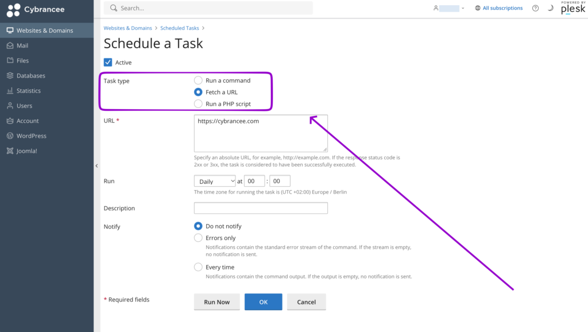Screen dimensions: 588x332
Task: Click the minutes input field
Action: coord(280,181)
